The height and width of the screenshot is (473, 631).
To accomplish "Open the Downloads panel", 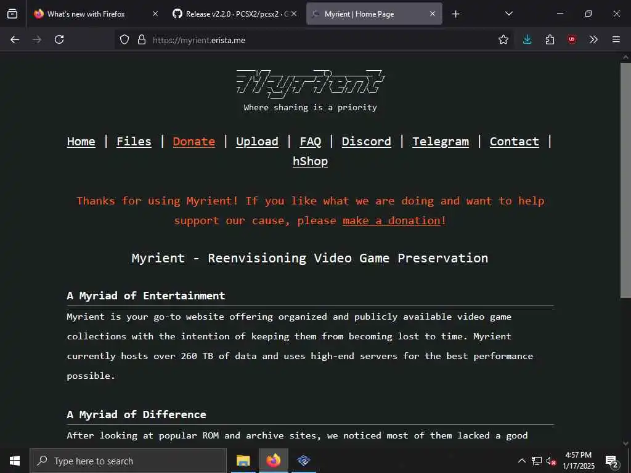I will [x=527, y=39].
